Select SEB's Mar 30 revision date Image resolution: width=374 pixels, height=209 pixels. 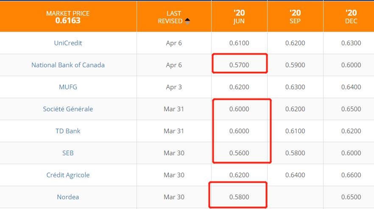pyautogui.click(x=174, y=153)
